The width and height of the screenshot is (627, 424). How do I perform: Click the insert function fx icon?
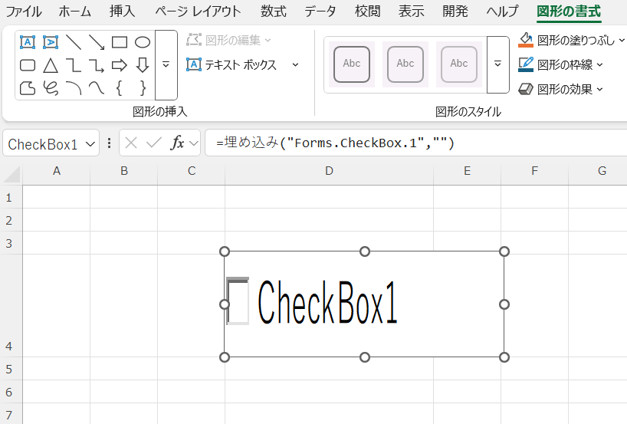[x=177, y=143]
